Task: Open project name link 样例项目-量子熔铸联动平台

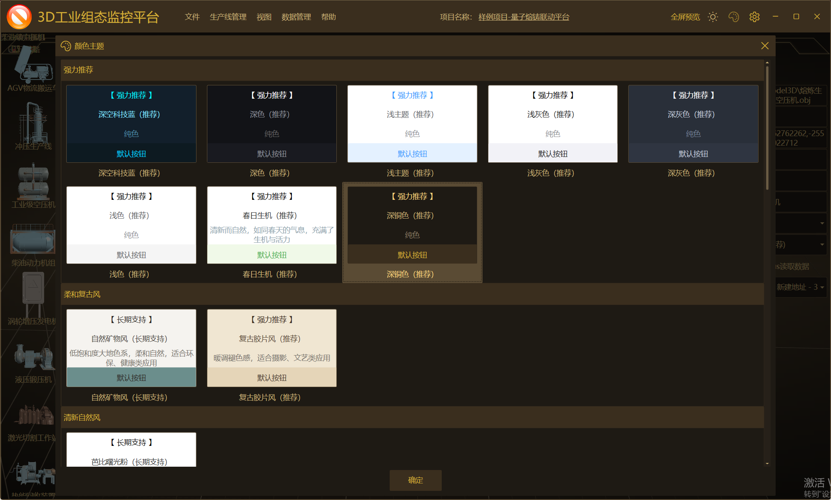Action: click(x=524, y=17)
